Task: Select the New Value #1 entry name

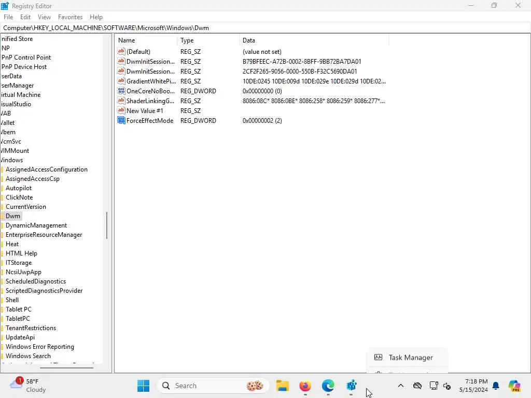Action: pyautogui.click(x=145, y=111)
